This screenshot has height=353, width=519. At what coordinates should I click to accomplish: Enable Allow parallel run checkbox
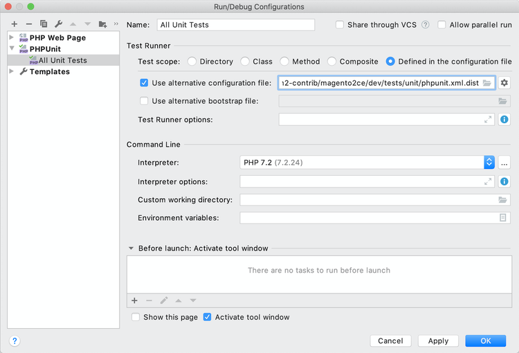click(x=441, y=25)
